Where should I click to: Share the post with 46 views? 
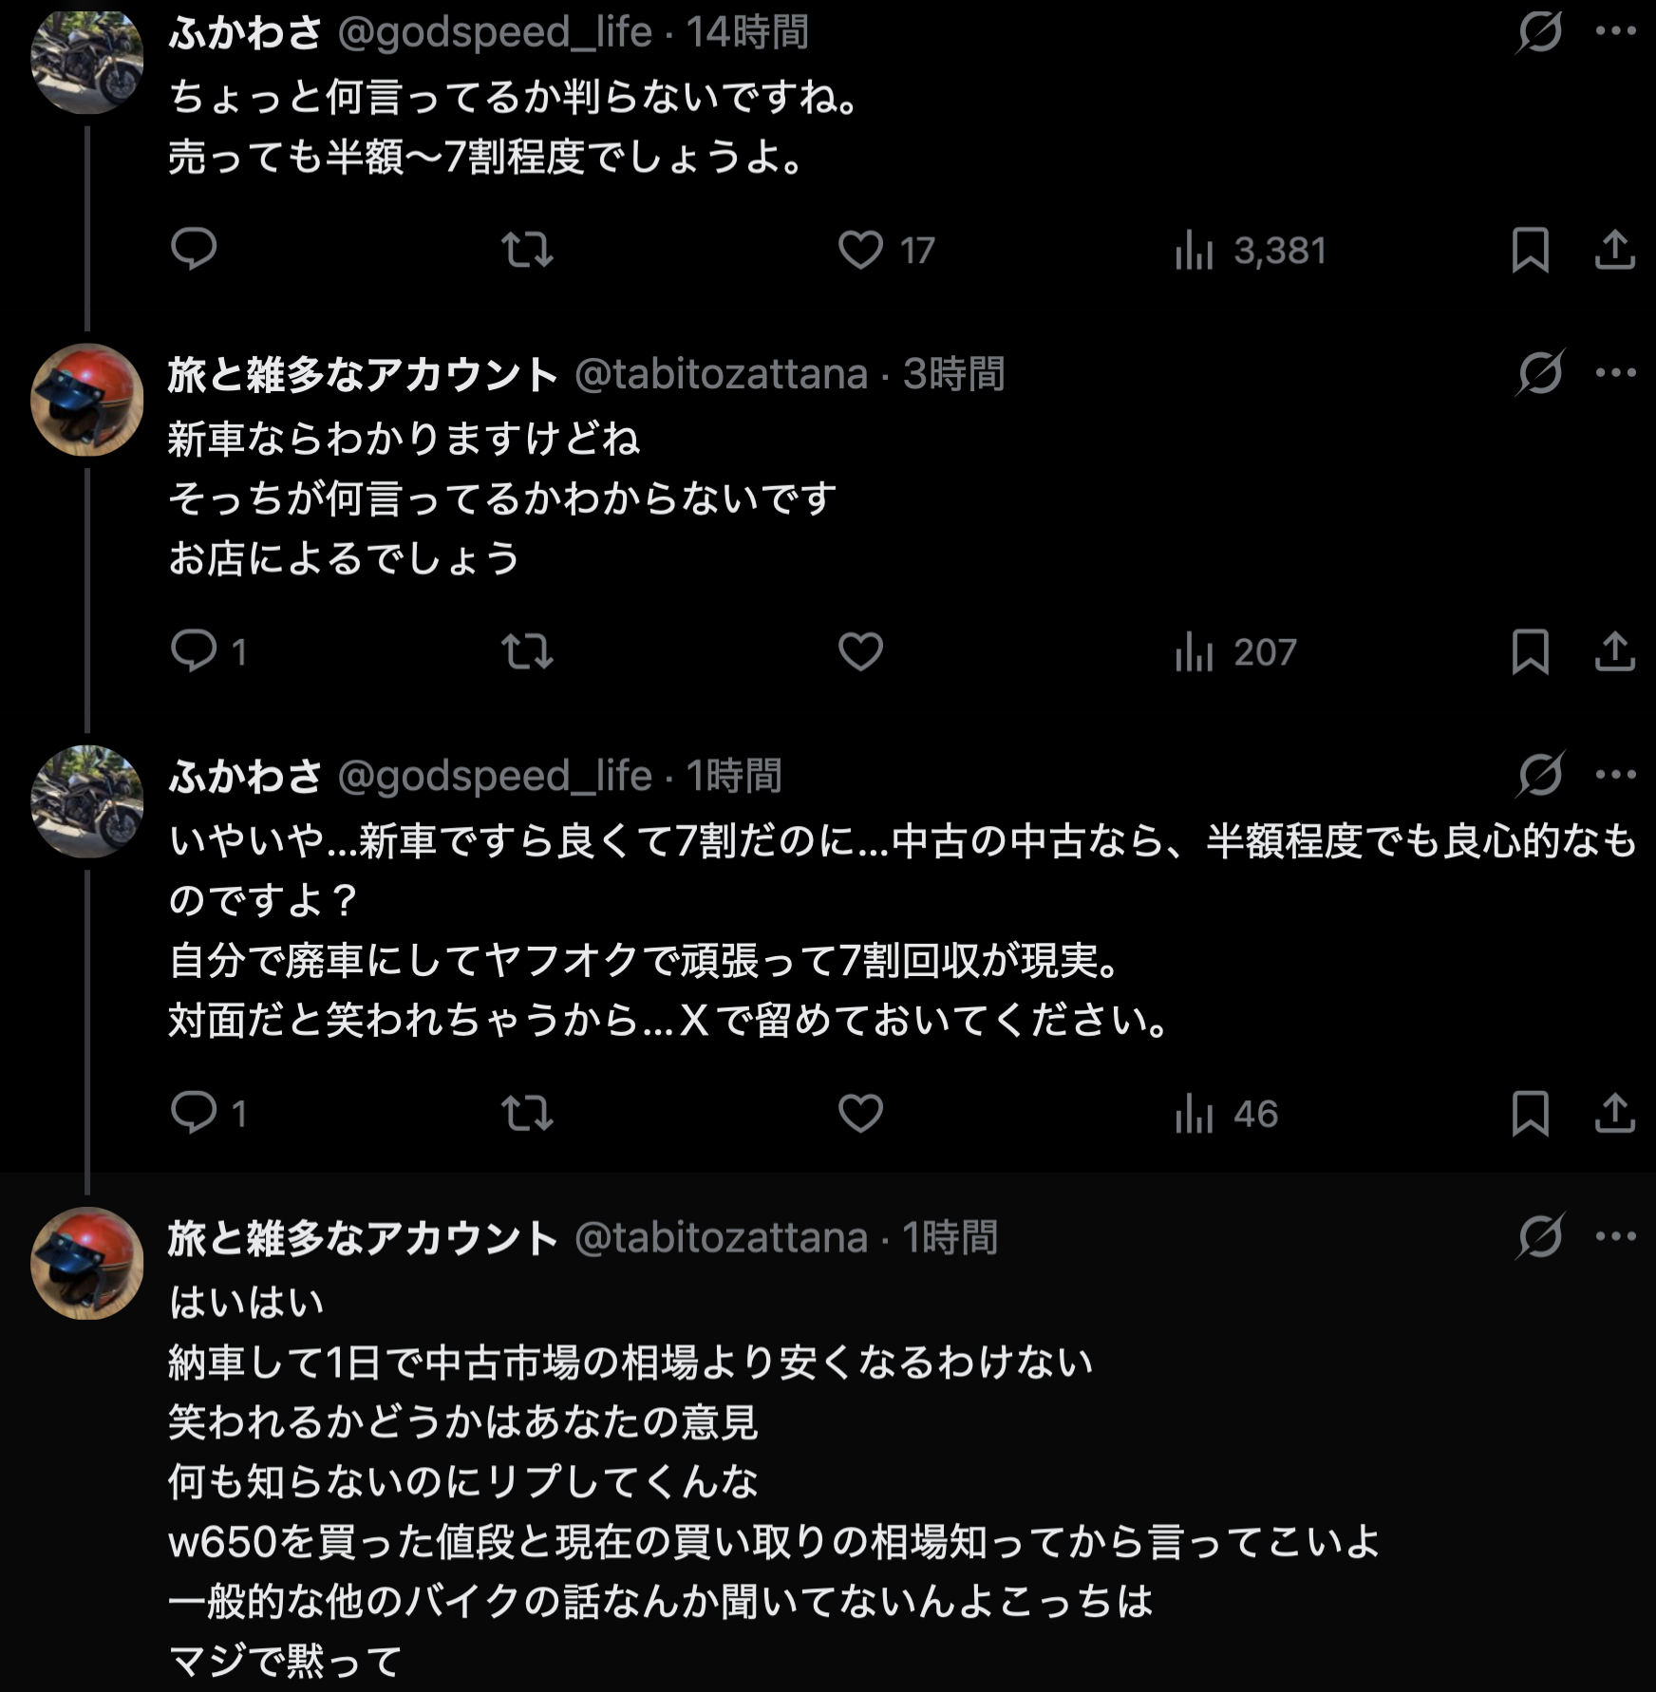[1614, 1113]
